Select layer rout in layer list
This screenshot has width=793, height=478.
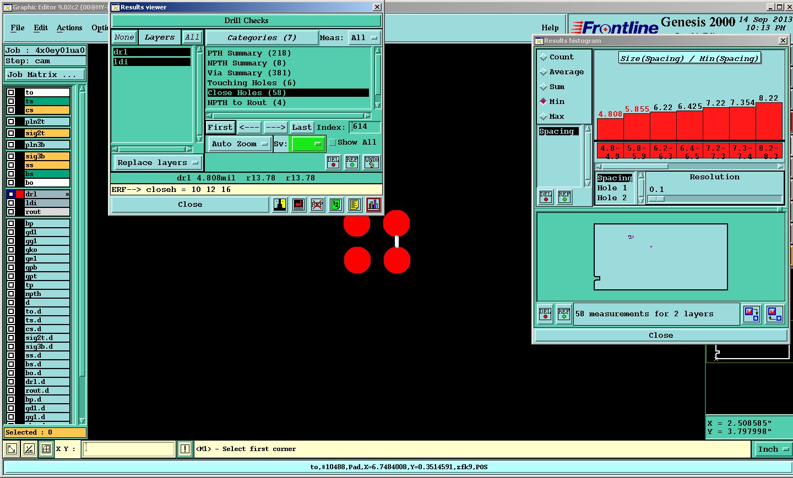[47, 212]
